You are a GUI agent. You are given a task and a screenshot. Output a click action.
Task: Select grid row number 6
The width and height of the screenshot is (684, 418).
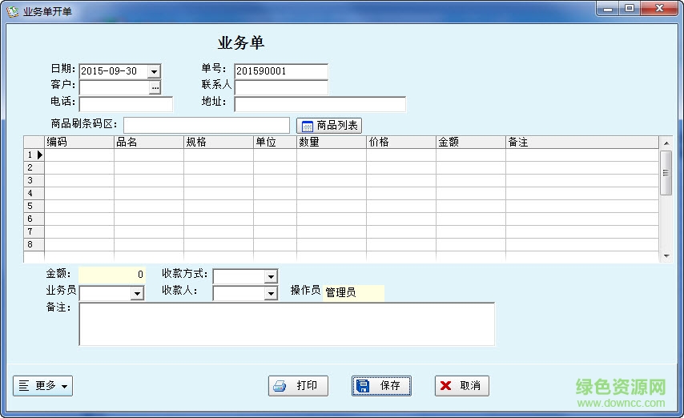pyautogui.click(x=34, y=219)
